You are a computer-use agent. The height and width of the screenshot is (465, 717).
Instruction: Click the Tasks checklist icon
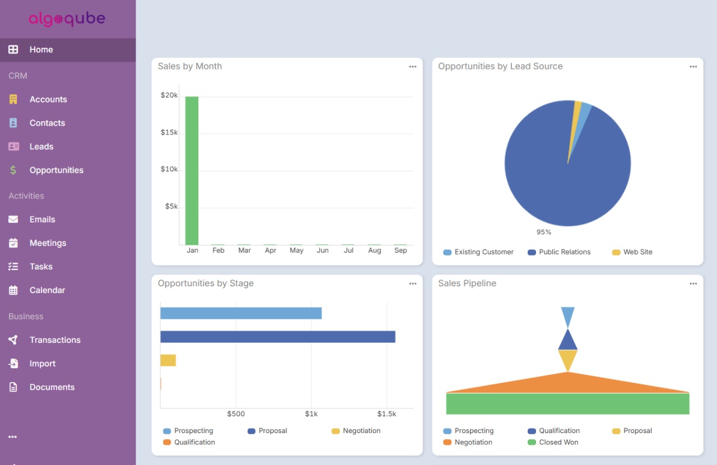pos(13,267)
